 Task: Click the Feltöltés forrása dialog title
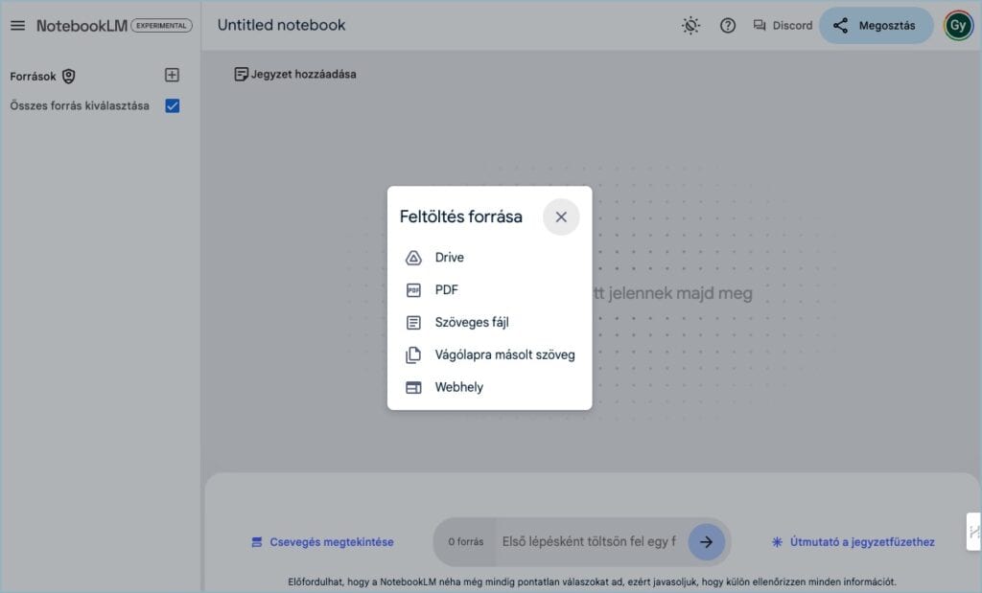[x=461, y=217]
